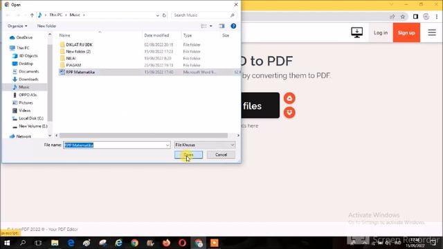Open Chrome's three-dot menu
Screen dimensions: 443x249
[437, 17]
